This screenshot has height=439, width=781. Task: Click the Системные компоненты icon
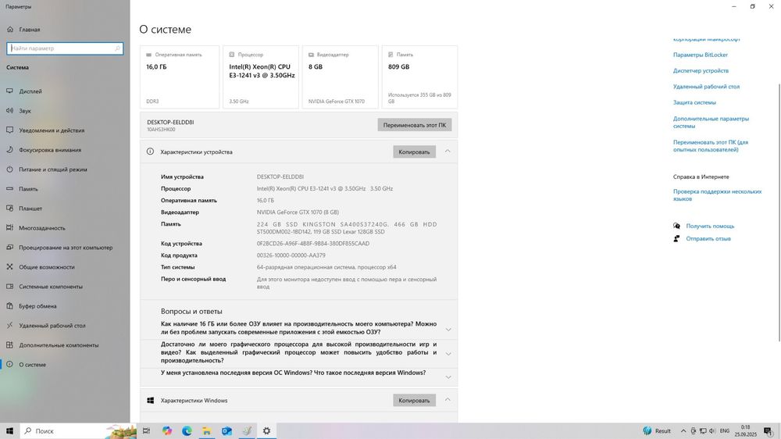(9, 286)
